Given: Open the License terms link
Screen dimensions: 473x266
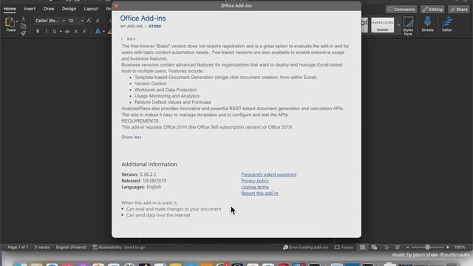Looking at the screenshot, I should (255, 187).
